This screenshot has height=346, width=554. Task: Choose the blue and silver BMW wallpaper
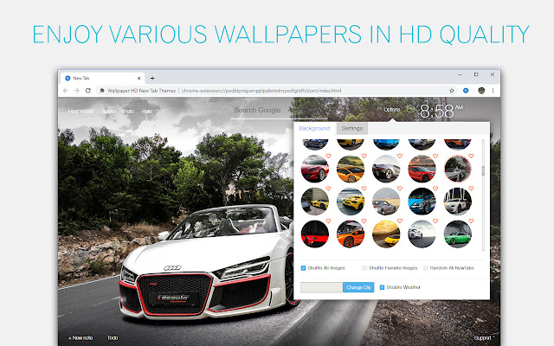point(422,202)
